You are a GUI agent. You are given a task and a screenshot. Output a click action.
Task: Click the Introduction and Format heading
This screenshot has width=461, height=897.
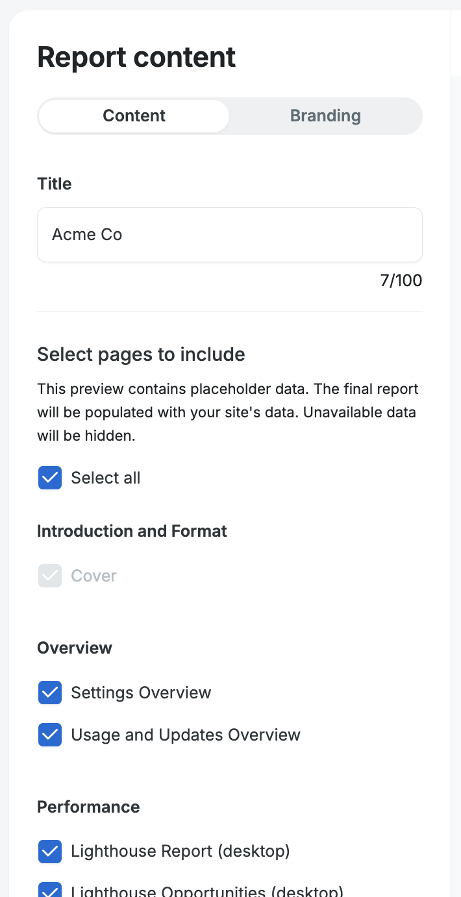pyautogui.click(x=132, y=531)
